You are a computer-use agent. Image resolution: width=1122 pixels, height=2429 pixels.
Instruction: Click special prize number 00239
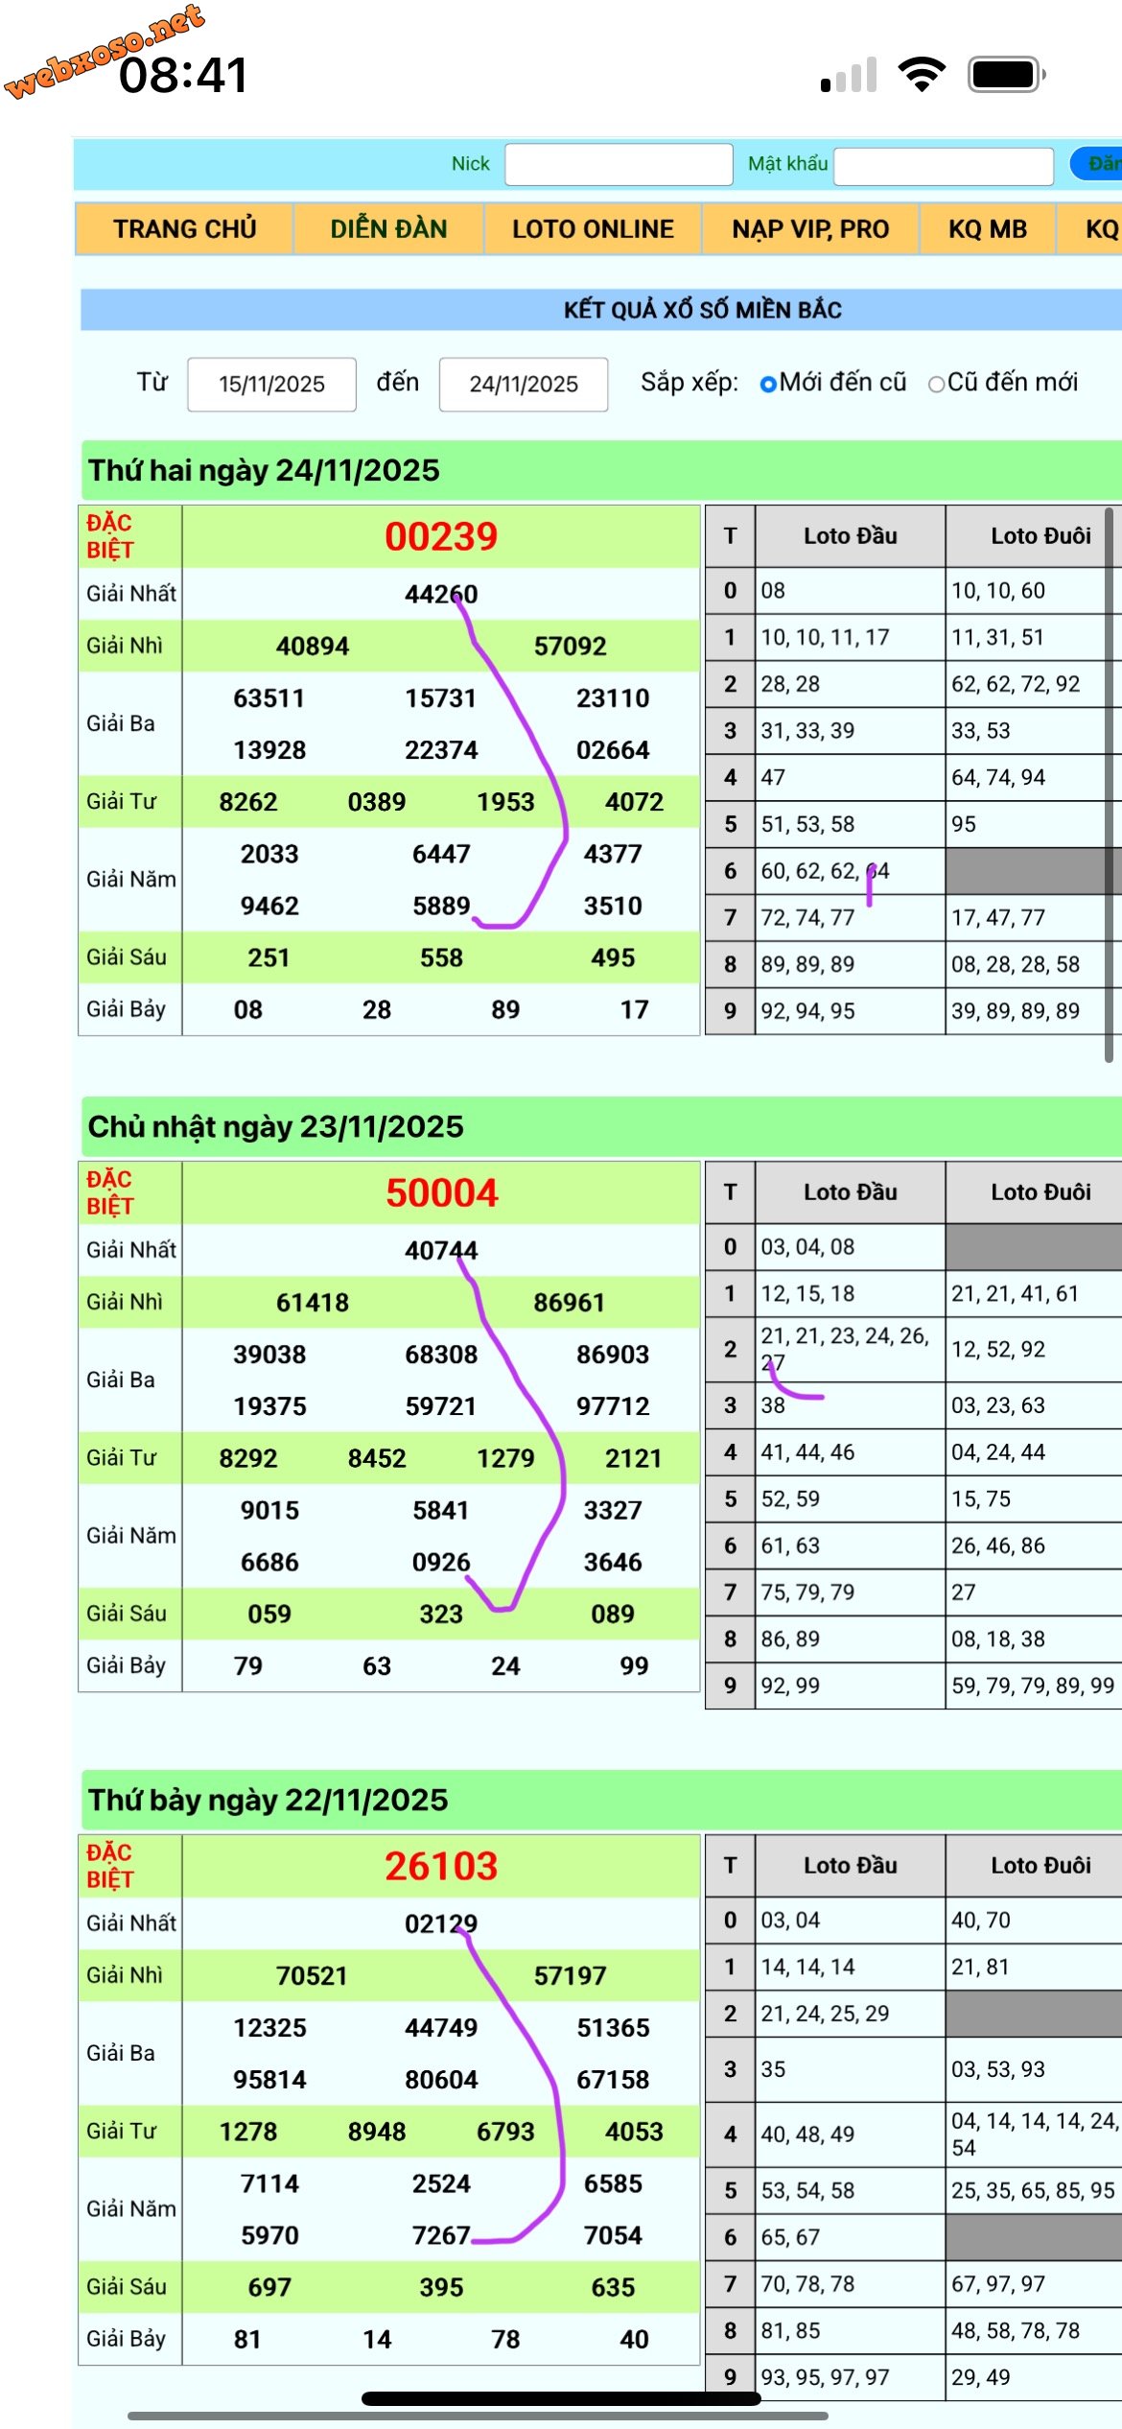[441, 536]
